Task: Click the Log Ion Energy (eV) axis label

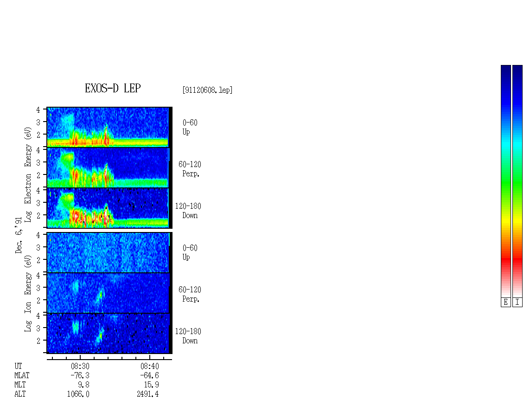Action: pos(28,294)
